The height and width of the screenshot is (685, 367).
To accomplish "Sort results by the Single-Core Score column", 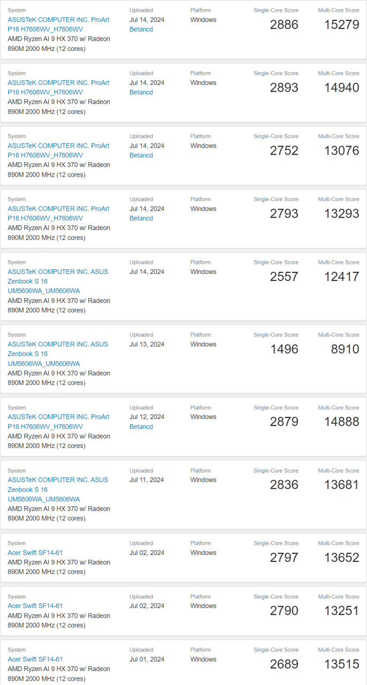I will [x=276, y=10].
